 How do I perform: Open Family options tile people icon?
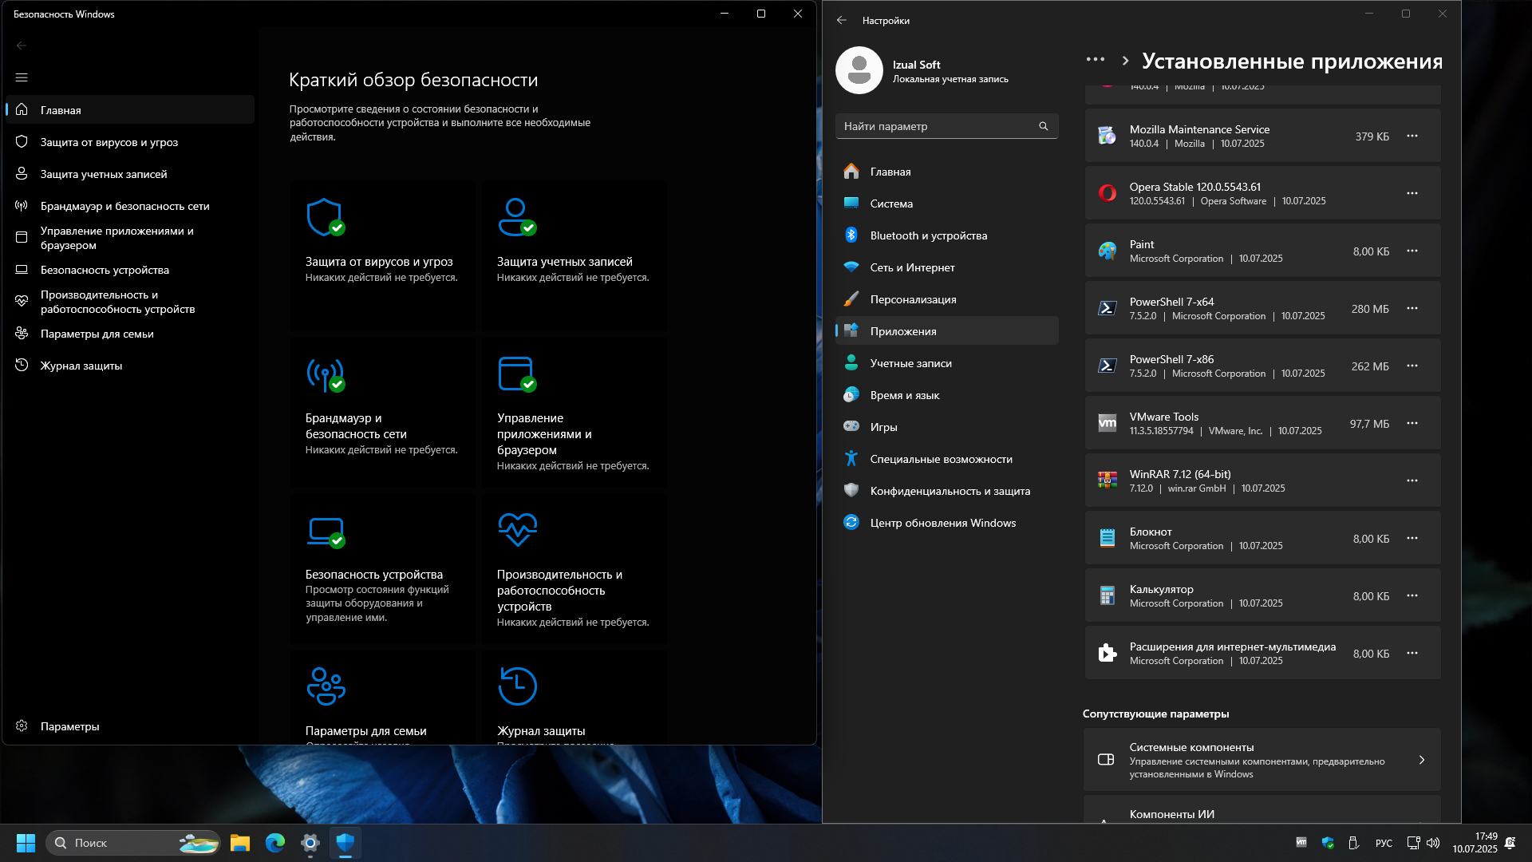326,686
